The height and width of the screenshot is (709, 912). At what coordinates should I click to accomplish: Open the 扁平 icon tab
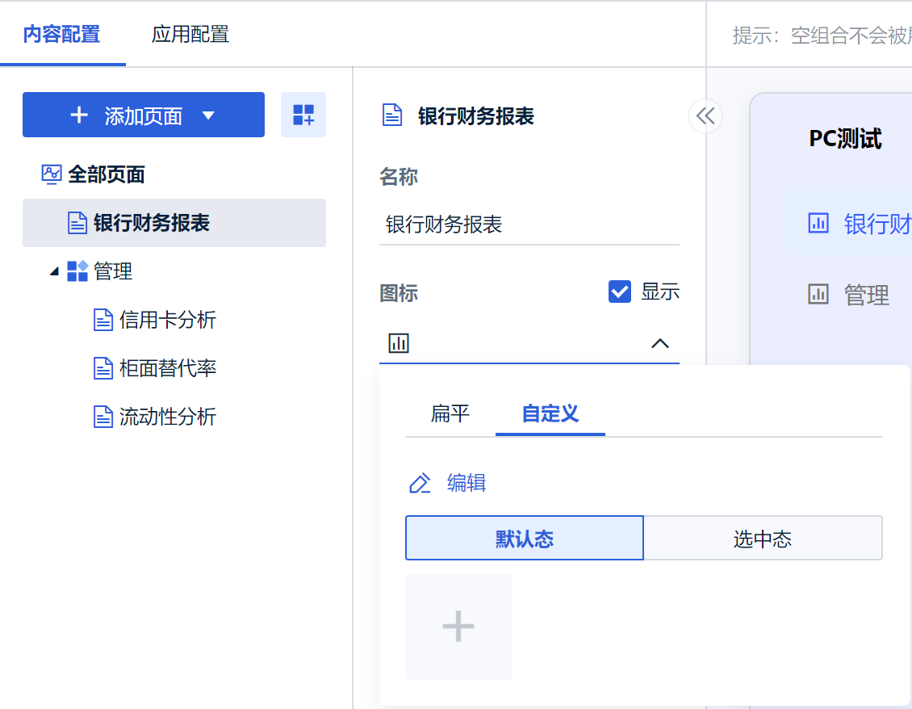point(450,414)
